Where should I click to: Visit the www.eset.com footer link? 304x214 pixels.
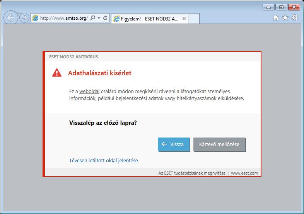pos(244,173)
